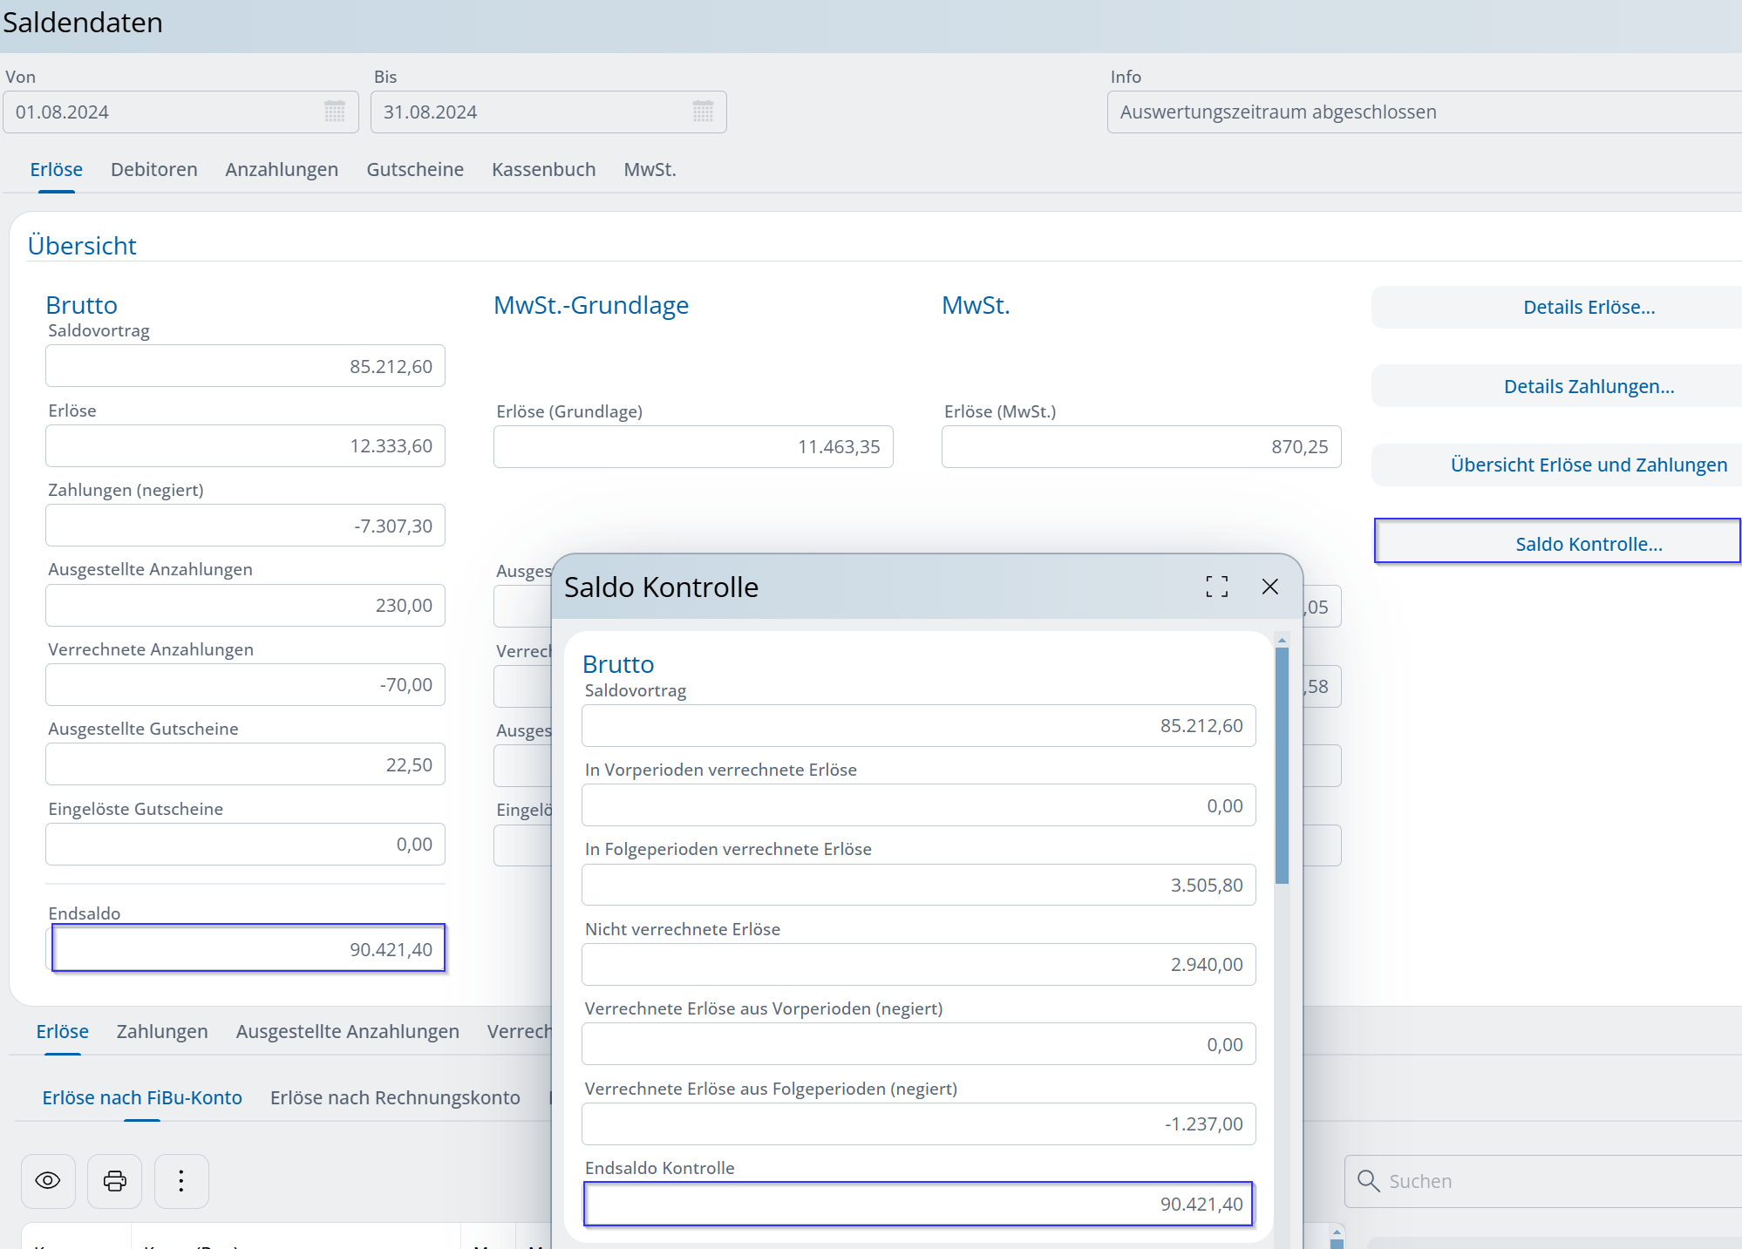1742x1249 pixels.
Task: Click the Saldo Kontrolle... button
Action: tap(1588, 544)
